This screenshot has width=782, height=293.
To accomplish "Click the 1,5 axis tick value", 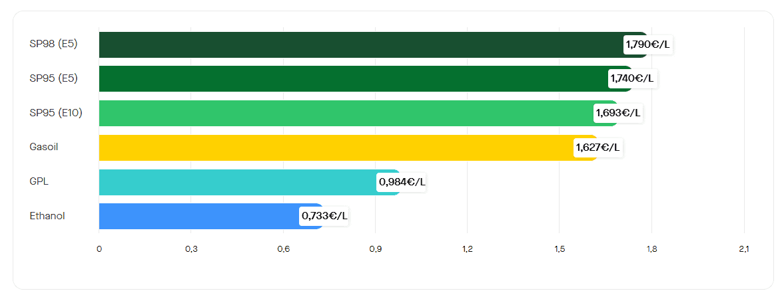I will tap(560, 249).
